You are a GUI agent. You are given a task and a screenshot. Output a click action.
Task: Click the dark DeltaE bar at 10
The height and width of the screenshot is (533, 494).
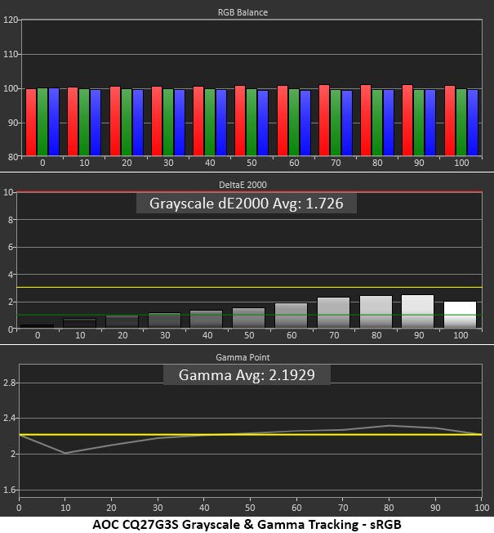click(x=80, y=323)
